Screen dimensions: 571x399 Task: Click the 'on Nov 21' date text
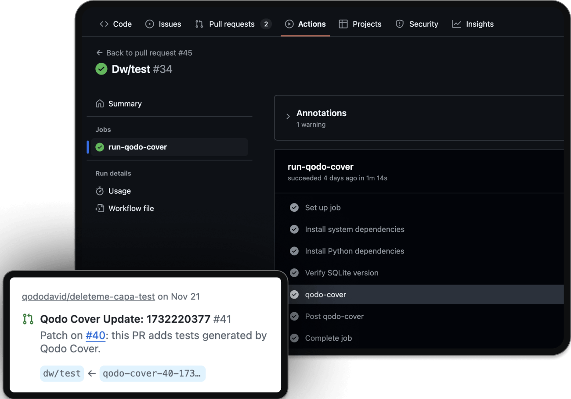coord(179,297)
